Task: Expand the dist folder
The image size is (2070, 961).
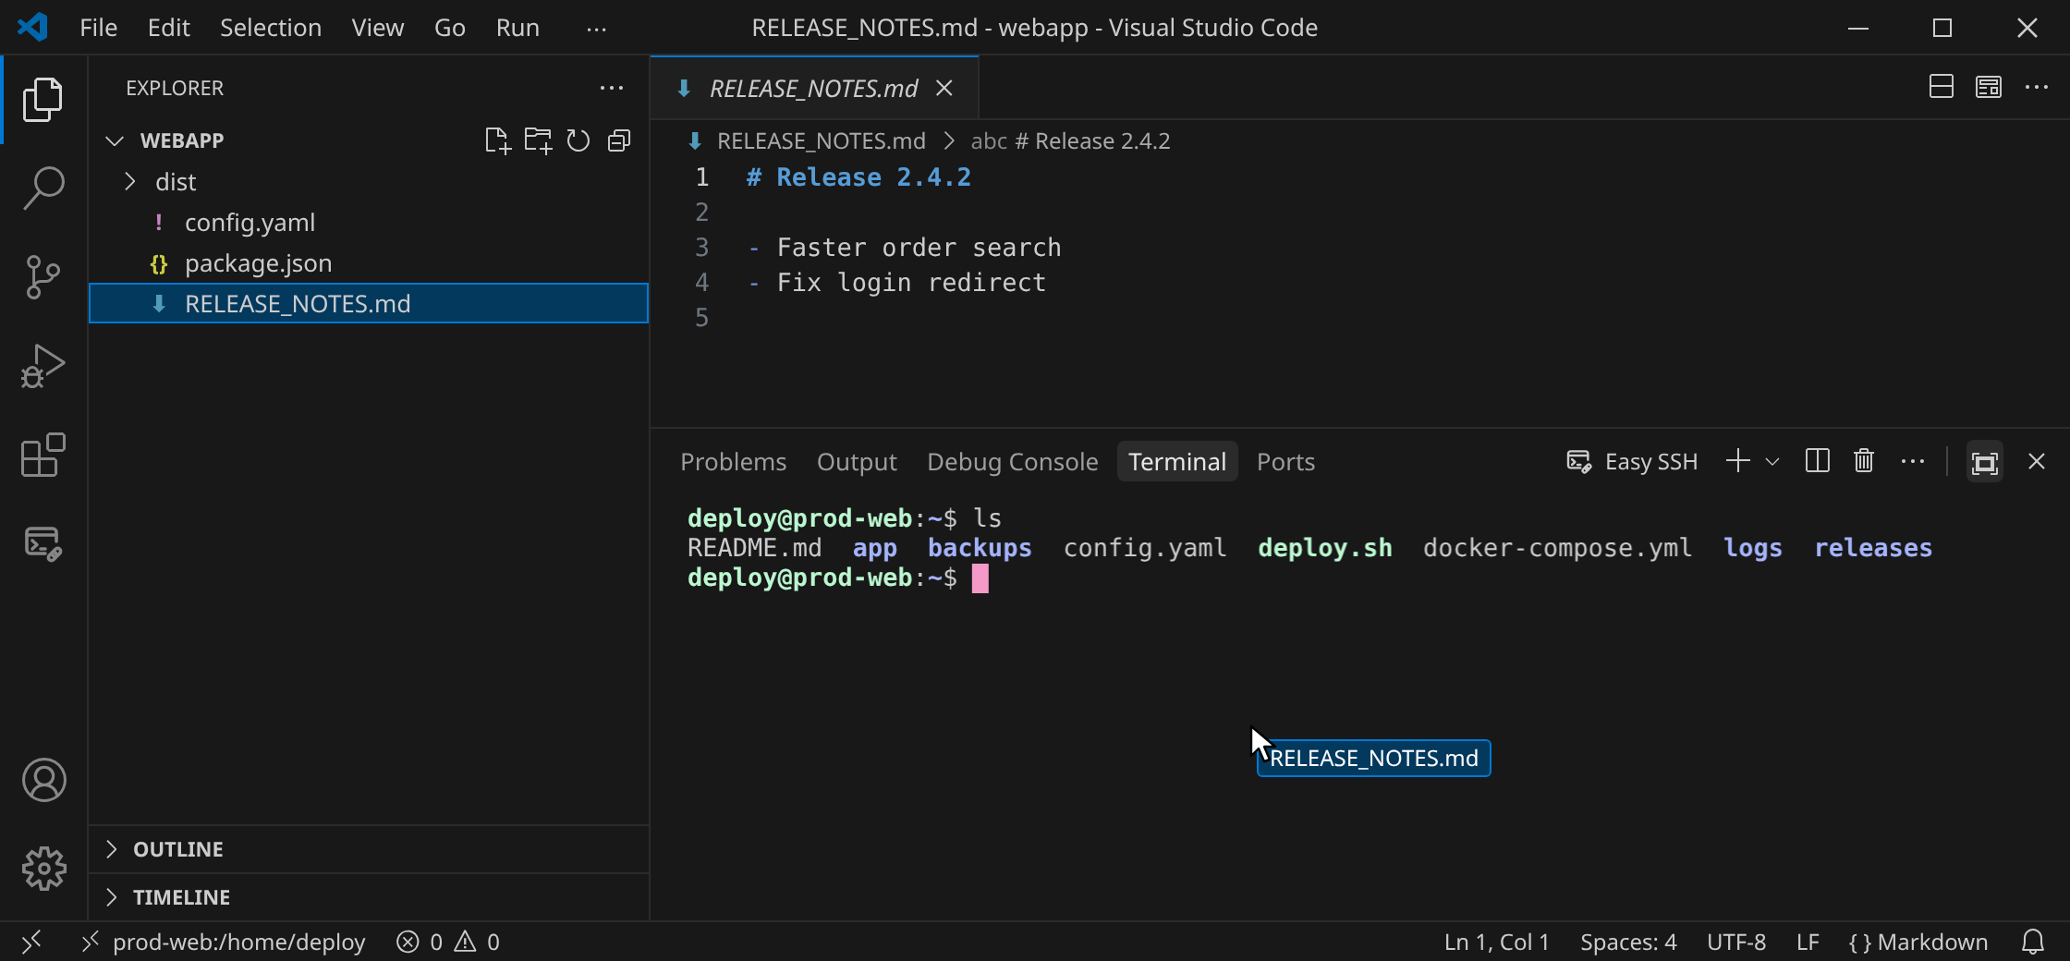Action: point(130,181)
